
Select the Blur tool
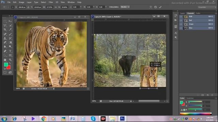(x=5, y=47)
